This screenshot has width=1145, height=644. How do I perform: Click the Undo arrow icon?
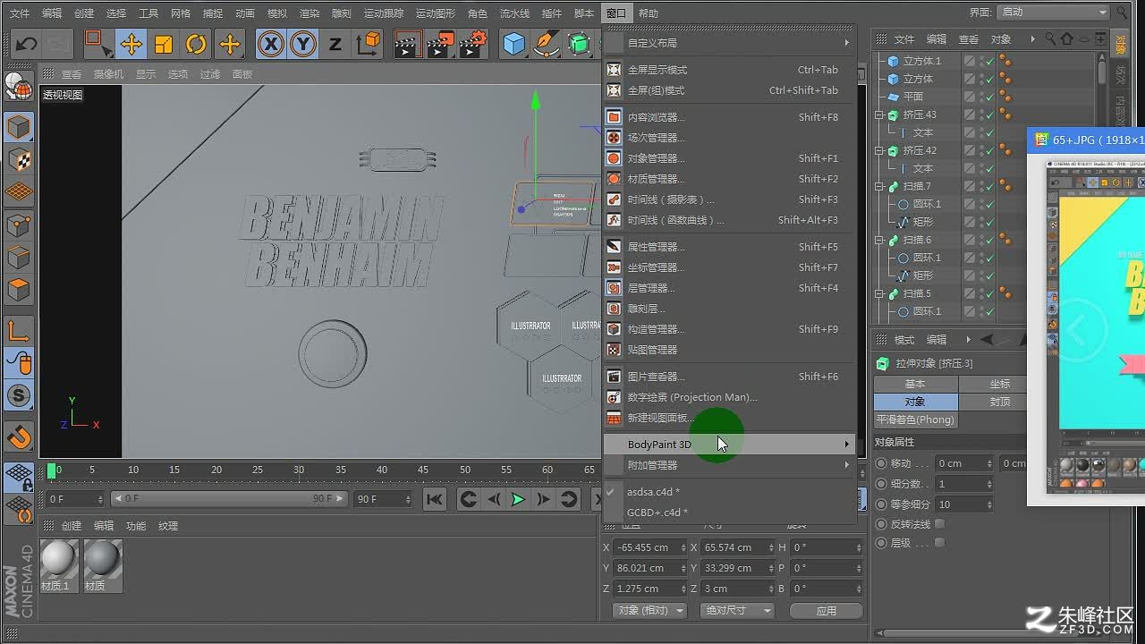(27, 44)
